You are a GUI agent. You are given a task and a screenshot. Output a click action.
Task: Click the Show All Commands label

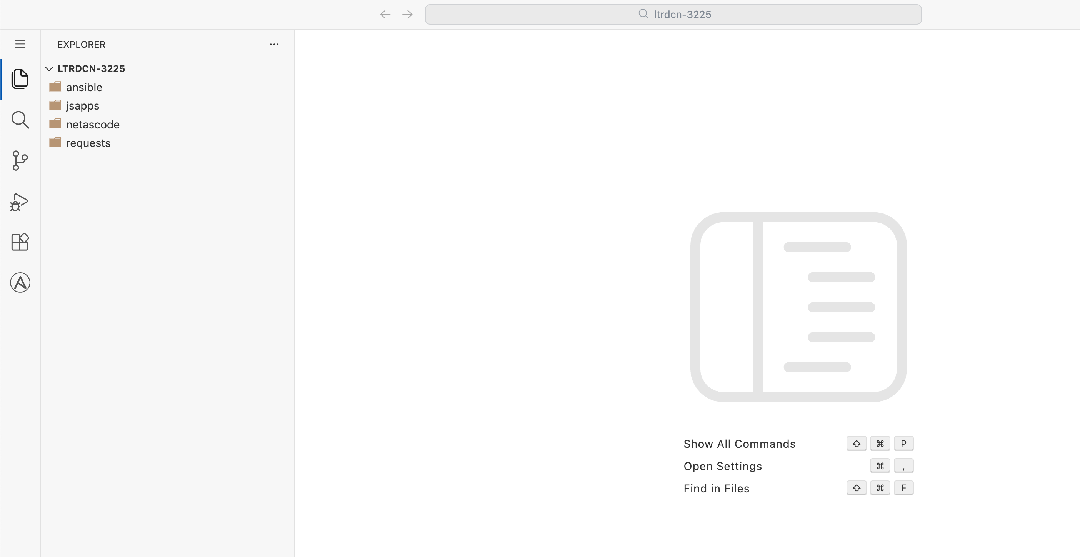[739, 444]
